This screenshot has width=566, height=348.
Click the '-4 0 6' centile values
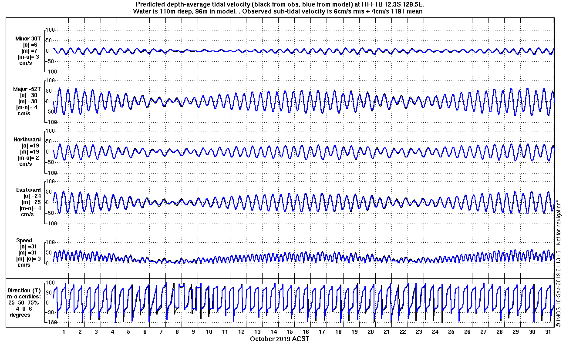tap(22, 309)
